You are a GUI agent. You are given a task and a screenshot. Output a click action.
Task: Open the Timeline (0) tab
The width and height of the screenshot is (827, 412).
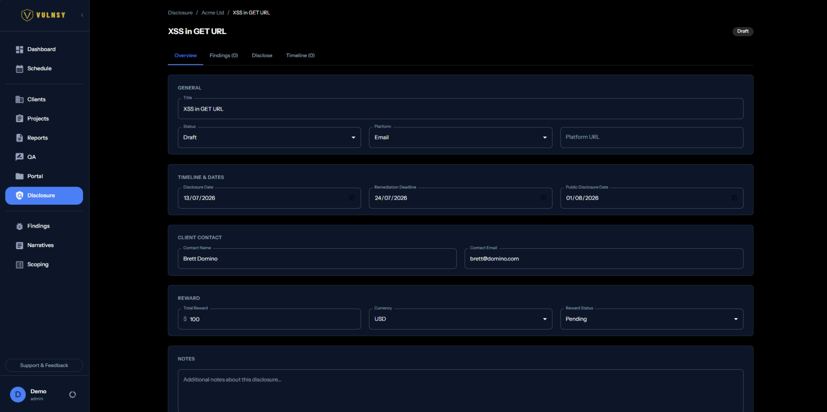pyautogui.click(x=300, y=56)
